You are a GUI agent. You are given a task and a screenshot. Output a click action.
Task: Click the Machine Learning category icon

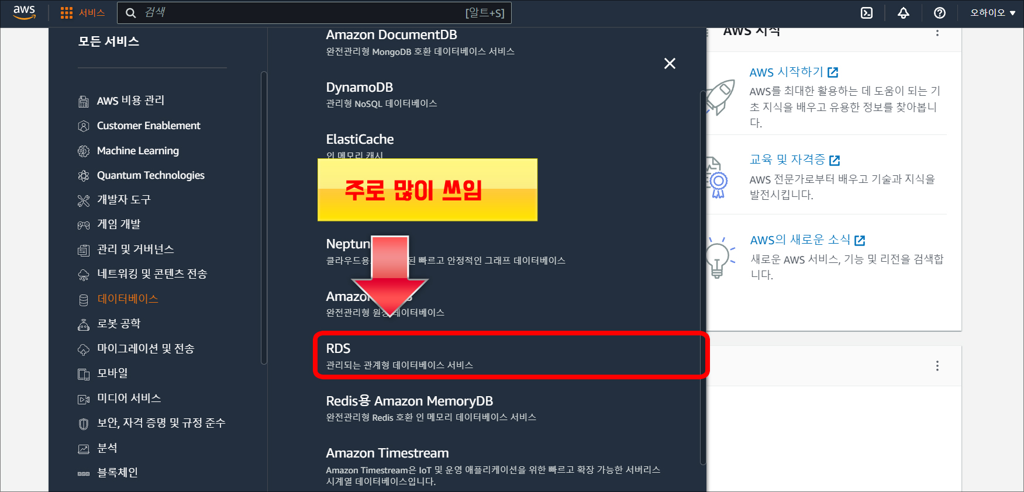tap(84, 151)
